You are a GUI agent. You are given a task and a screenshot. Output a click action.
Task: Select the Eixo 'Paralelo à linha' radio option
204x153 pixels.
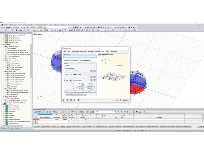[65, 75]
